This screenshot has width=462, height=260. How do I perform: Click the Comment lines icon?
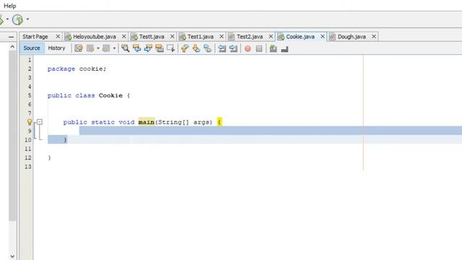point(273,48)
